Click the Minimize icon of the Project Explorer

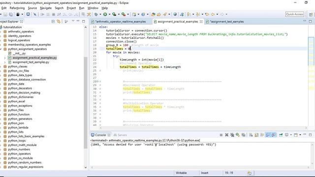[78, 21]
